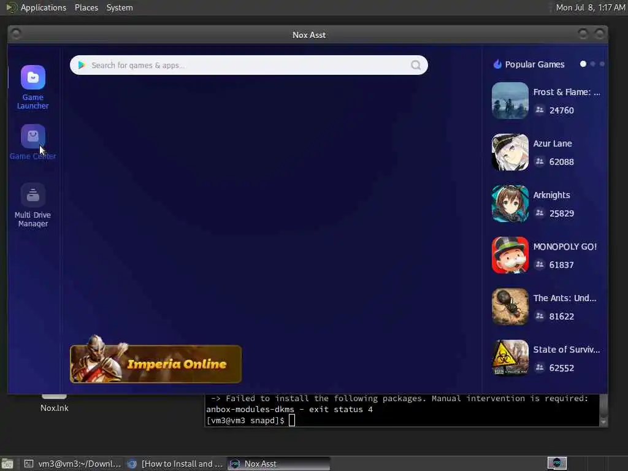
Task: Open the Places menu
Action: point(86,7)
